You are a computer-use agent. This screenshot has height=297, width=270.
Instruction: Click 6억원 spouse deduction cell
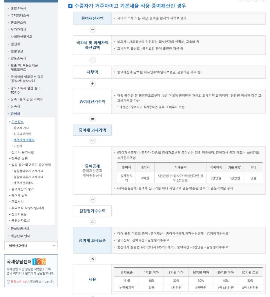tap(145, 178)
